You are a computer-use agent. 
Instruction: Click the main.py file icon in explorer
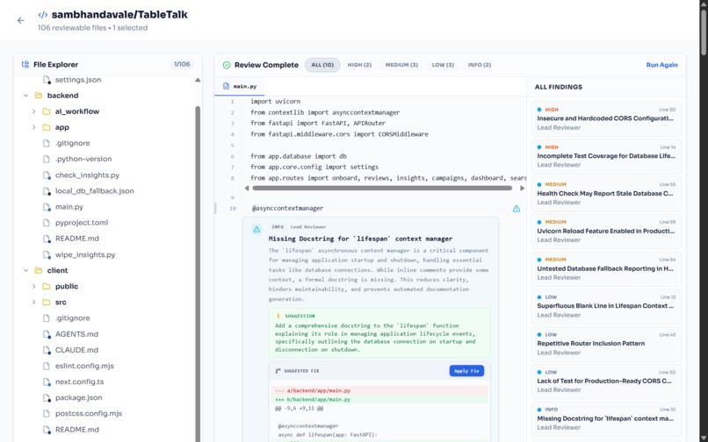tap(47, 207)
